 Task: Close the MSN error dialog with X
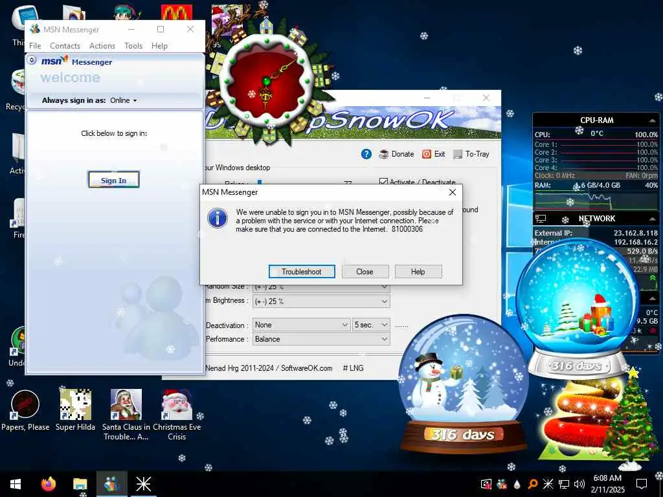453,192
